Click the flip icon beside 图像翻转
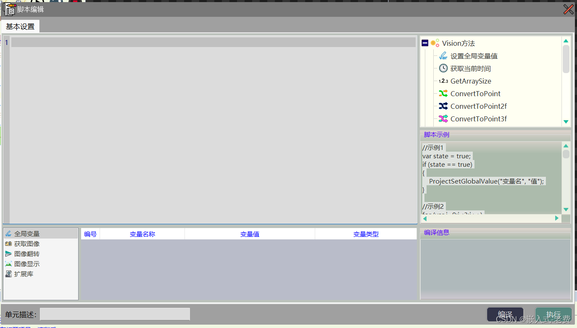 (8, 254)
